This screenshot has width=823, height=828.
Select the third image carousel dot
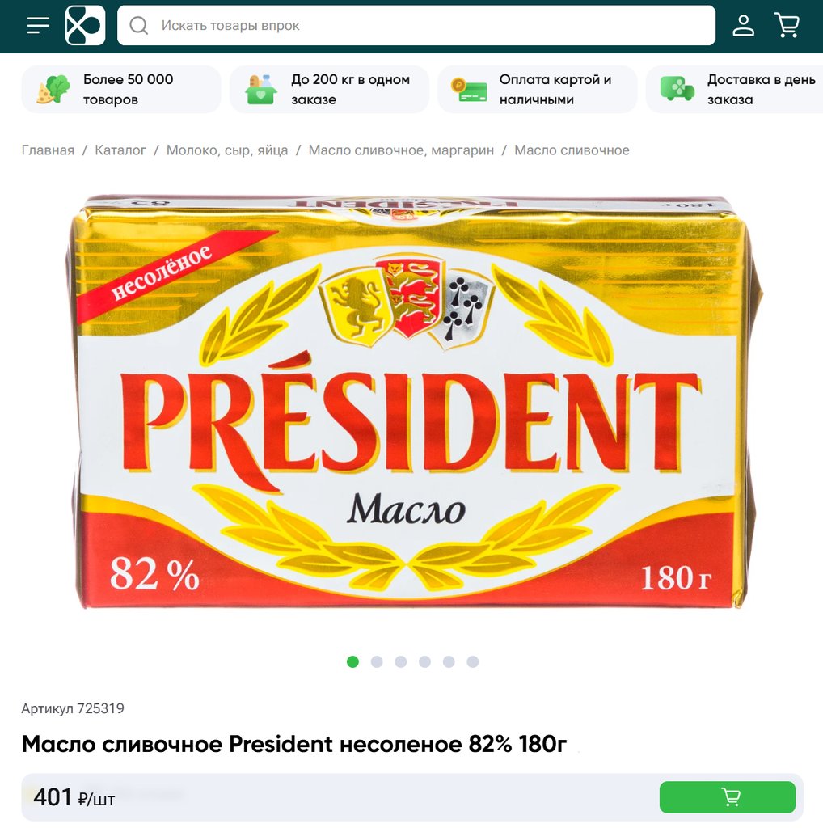[401, 661]
